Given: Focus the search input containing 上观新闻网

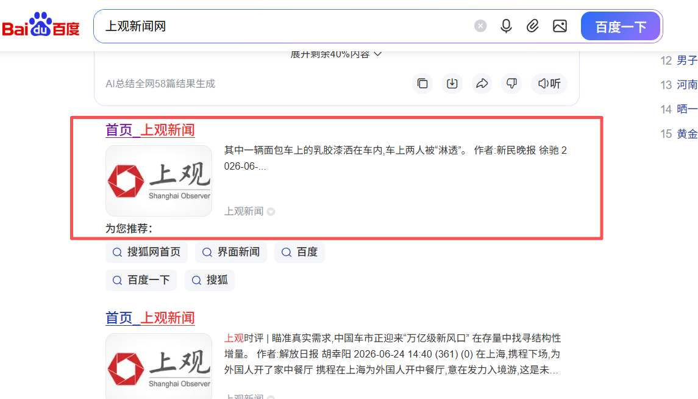Looking at the screenshot, I should click(285, 26).
